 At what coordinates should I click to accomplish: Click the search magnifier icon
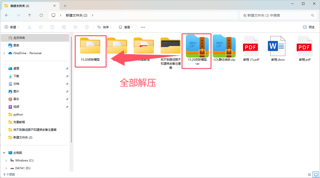point(312,15)
